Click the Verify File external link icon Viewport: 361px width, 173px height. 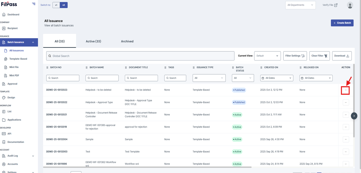[x=336, y=5]
